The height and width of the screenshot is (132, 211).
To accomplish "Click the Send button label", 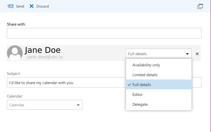I will pyautogui.click(x=20, y=6).
